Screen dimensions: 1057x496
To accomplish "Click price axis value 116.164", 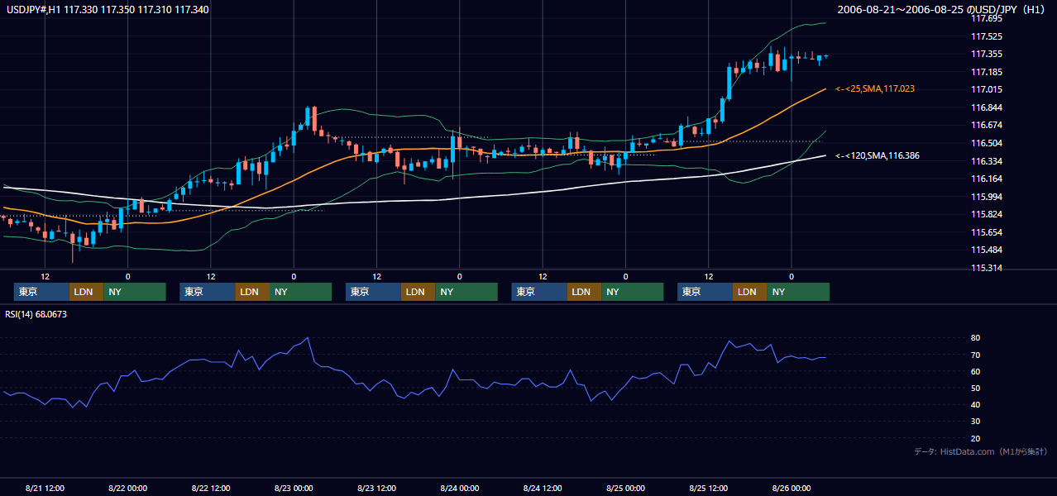I will (987, 179).
